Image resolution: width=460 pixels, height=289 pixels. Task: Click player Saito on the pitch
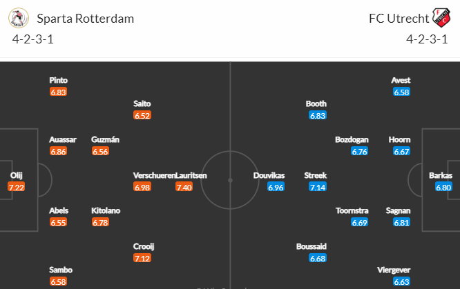click(x=142, y=103)
